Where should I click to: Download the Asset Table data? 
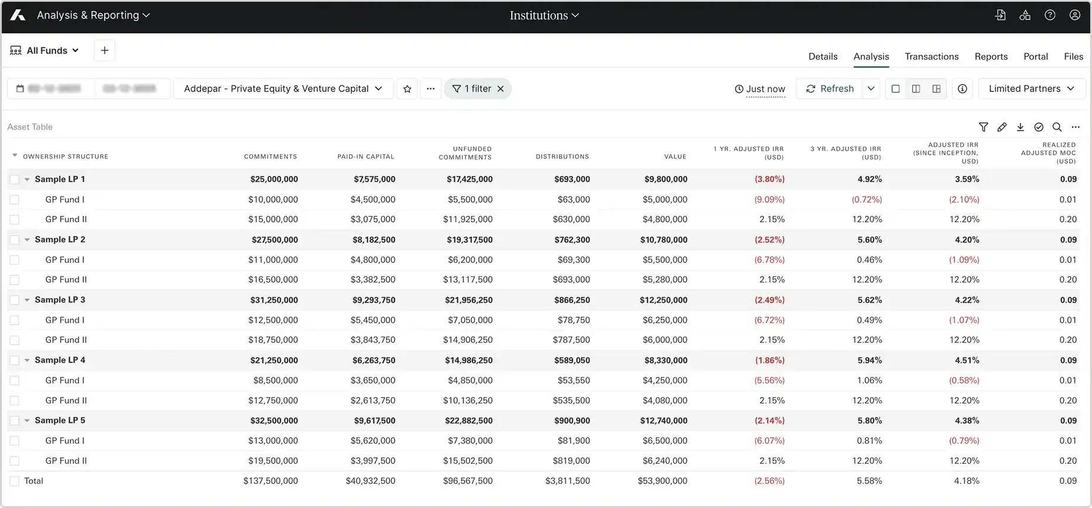click(1020, 127)
